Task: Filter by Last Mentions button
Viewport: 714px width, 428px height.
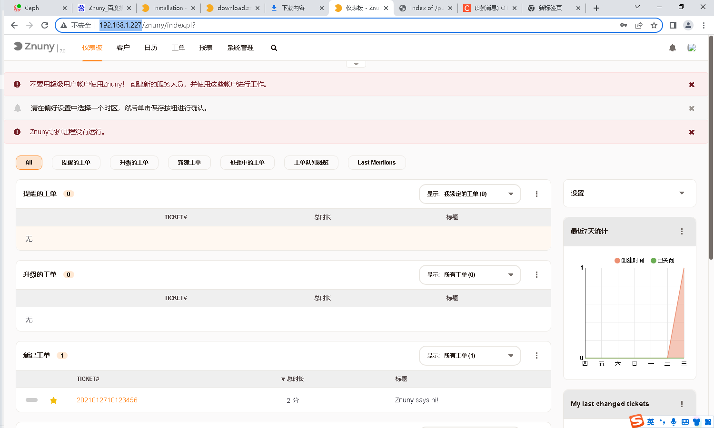Action: 377,163
